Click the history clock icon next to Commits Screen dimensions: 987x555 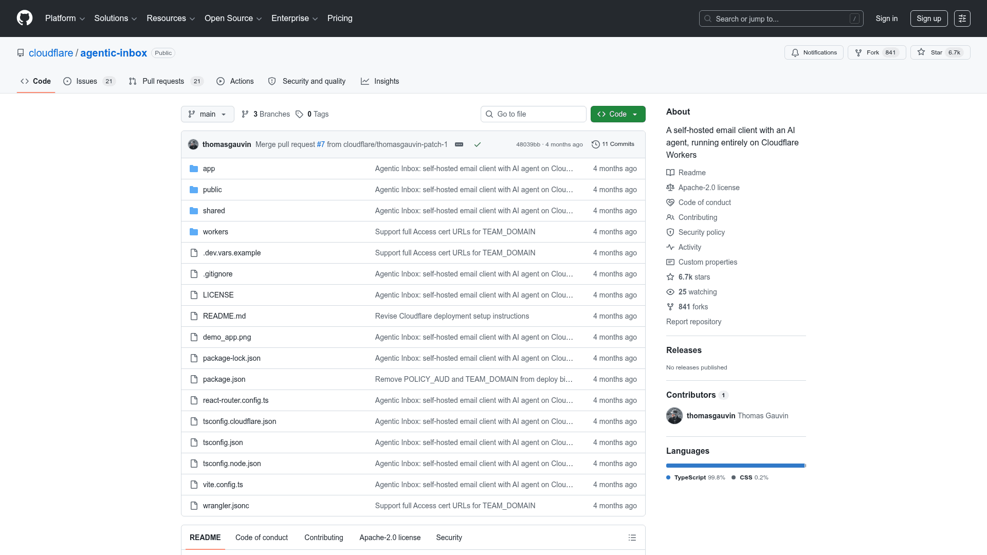596,144
